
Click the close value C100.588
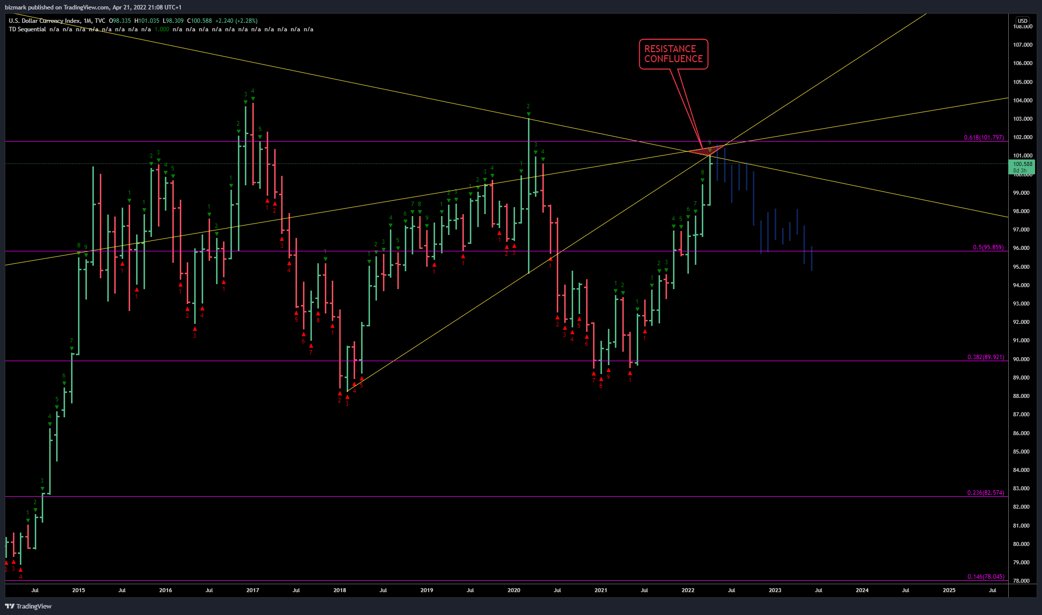tap(199, 21)
